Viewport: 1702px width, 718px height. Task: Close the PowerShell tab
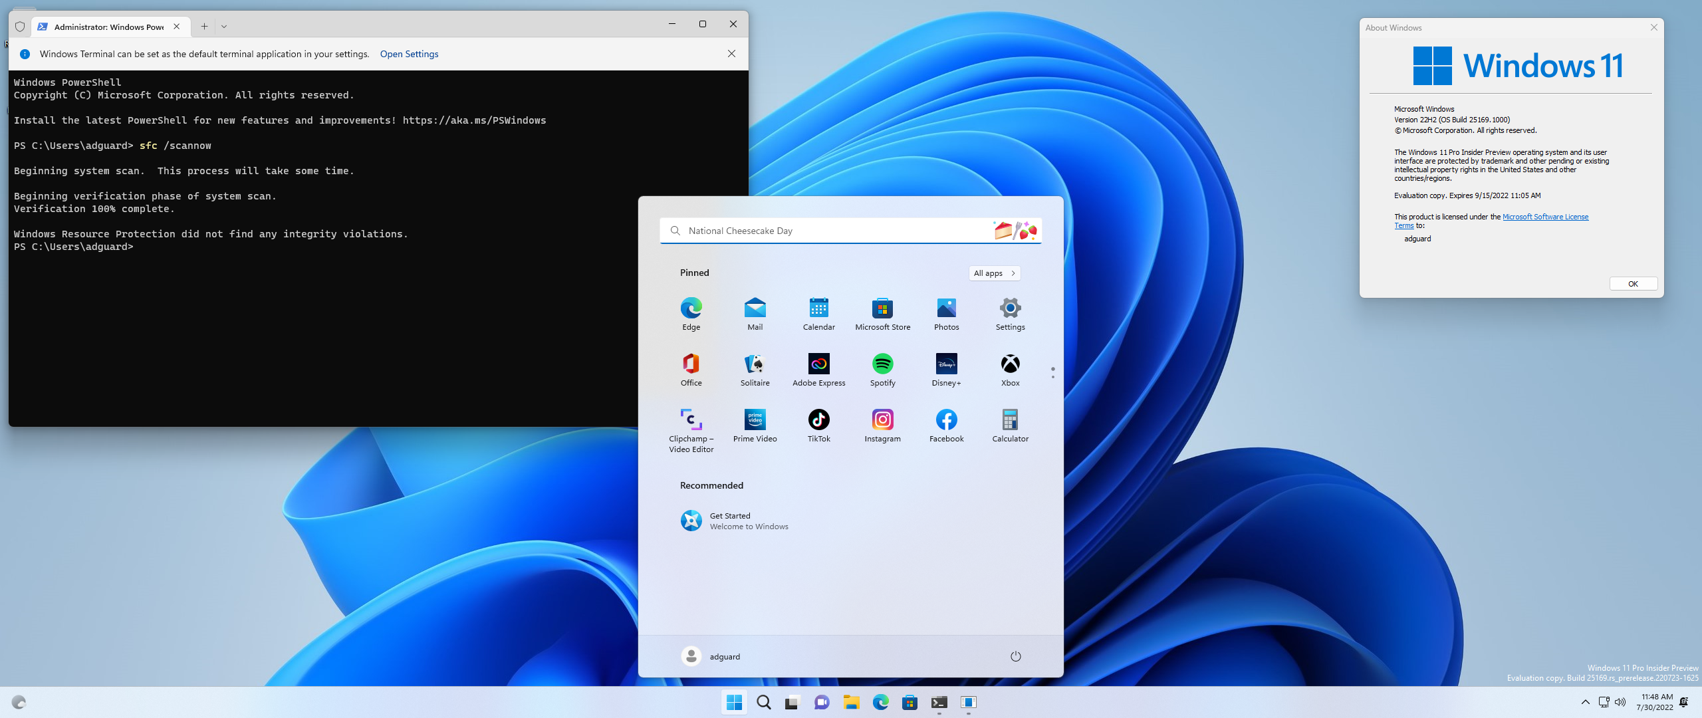click(176, 27)
